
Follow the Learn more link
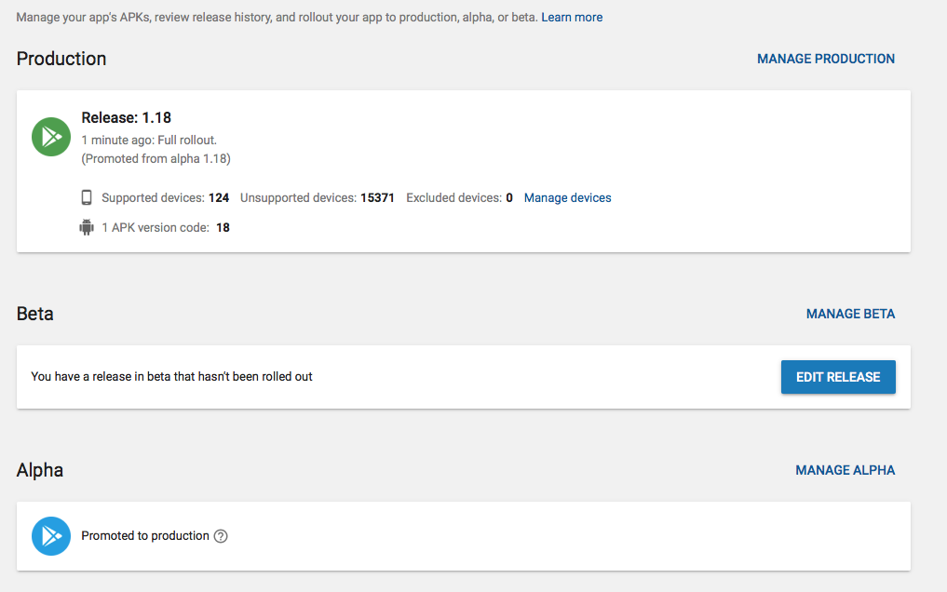pos(572,17)
